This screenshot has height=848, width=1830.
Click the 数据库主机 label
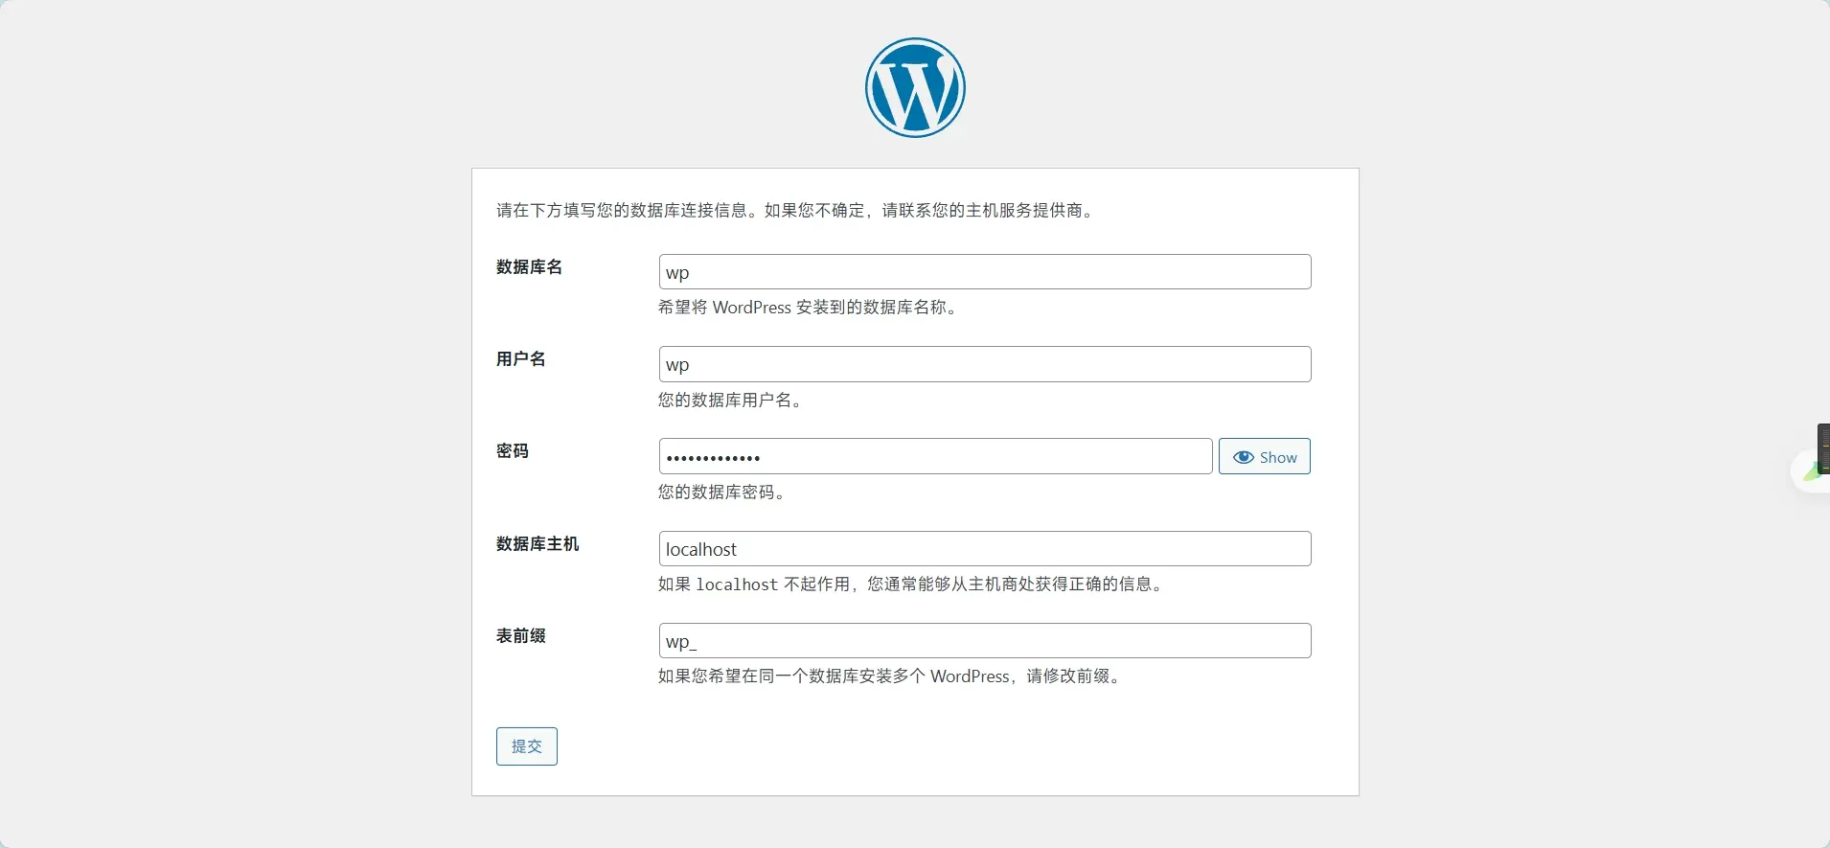[x=538, y=544]
